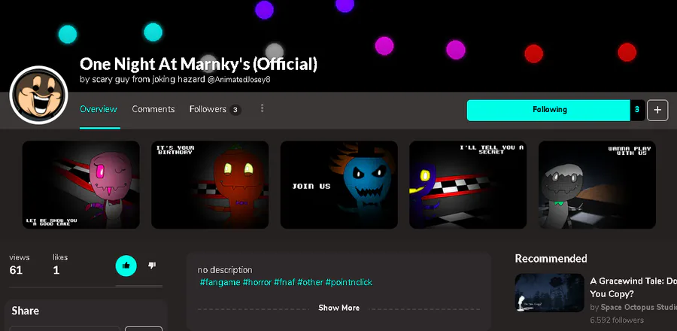Image resolution: width=677 pixels, height=331 pixels.
Task: Expand the description with Show More
Action: (x=339, y=308)
